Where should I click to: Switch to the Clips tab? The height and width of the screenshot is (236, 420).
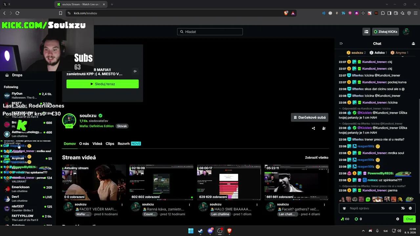click(110, 144)
